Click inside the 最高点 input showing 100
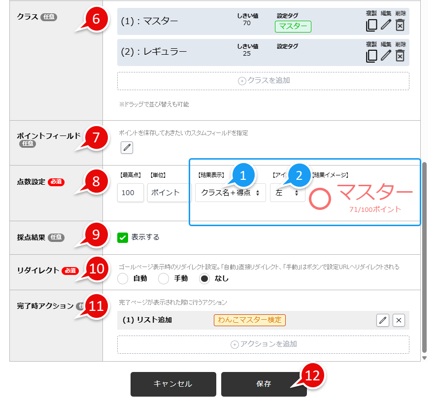The image size is (437, 405). coord(130,193)
